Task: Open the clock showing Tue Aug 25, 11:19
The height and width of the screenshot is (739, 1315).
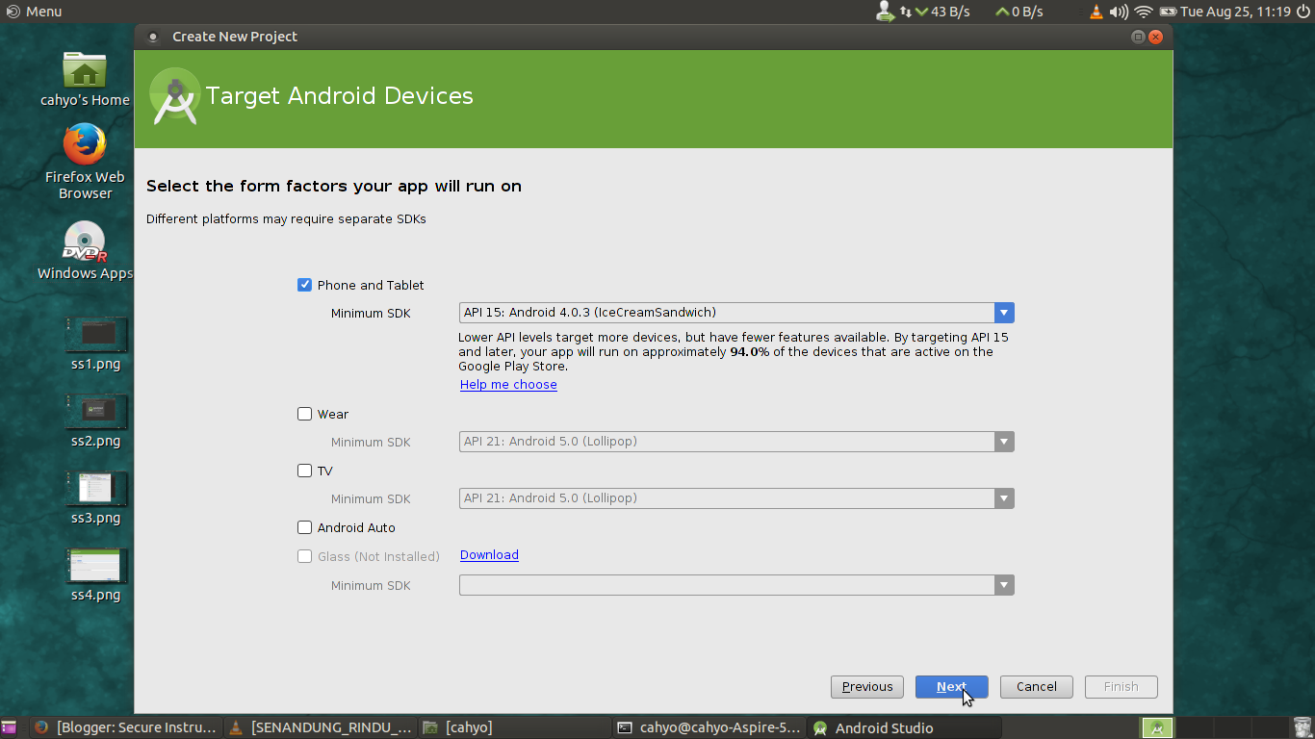Action: (1235, 12)
